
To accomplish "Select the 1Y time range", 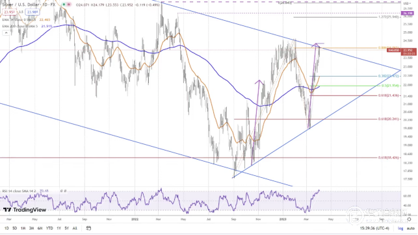I will pos(59,229).
